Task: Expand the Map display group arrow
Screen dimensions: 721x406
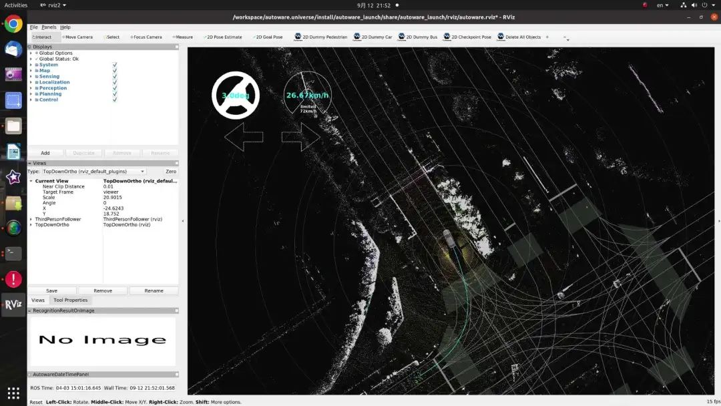Action: (x=31, y=71)
